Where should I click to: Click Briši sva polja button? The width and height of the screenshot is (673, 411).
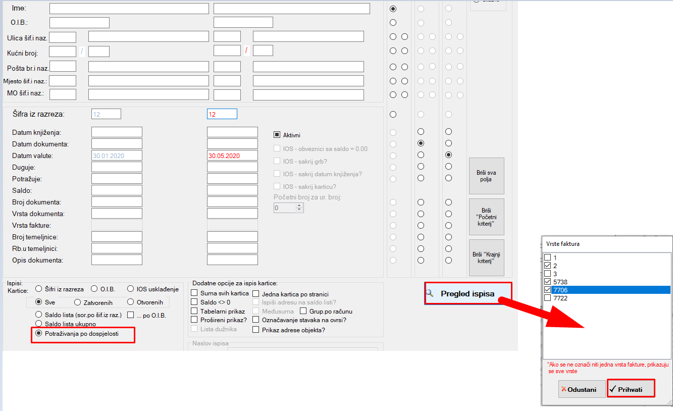pos(486,176)
